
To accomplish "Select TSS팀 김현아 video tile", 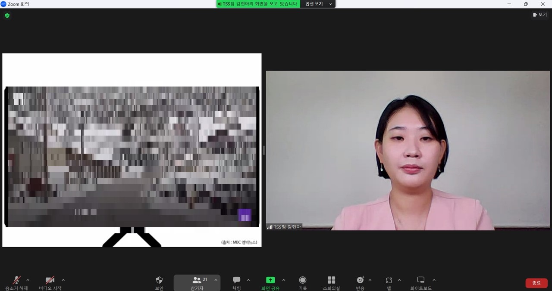I will click(x=408, y=151).
